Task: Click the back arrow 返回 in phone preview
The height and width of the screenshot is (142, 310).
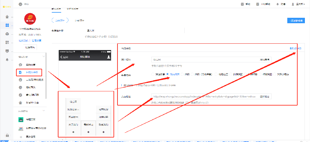Action: pos(64,57)
